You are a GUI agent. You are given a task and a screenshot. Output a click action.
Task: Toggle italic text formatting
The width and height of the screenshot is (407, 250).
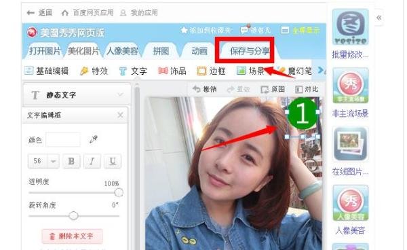pos(92,161)
